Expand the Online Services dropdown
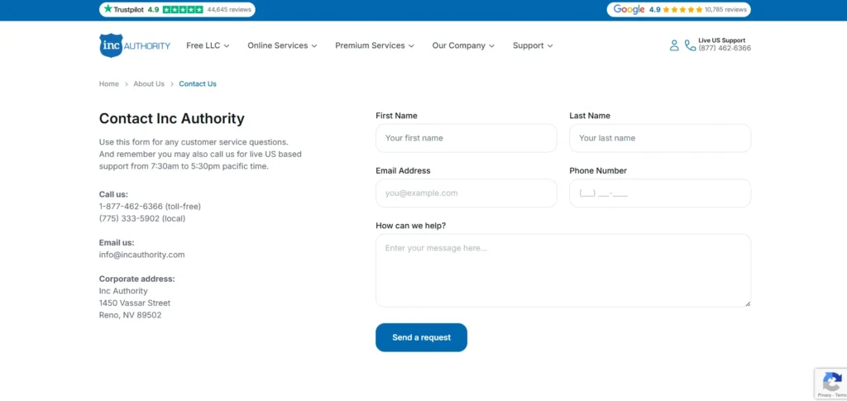 [282, 45]
